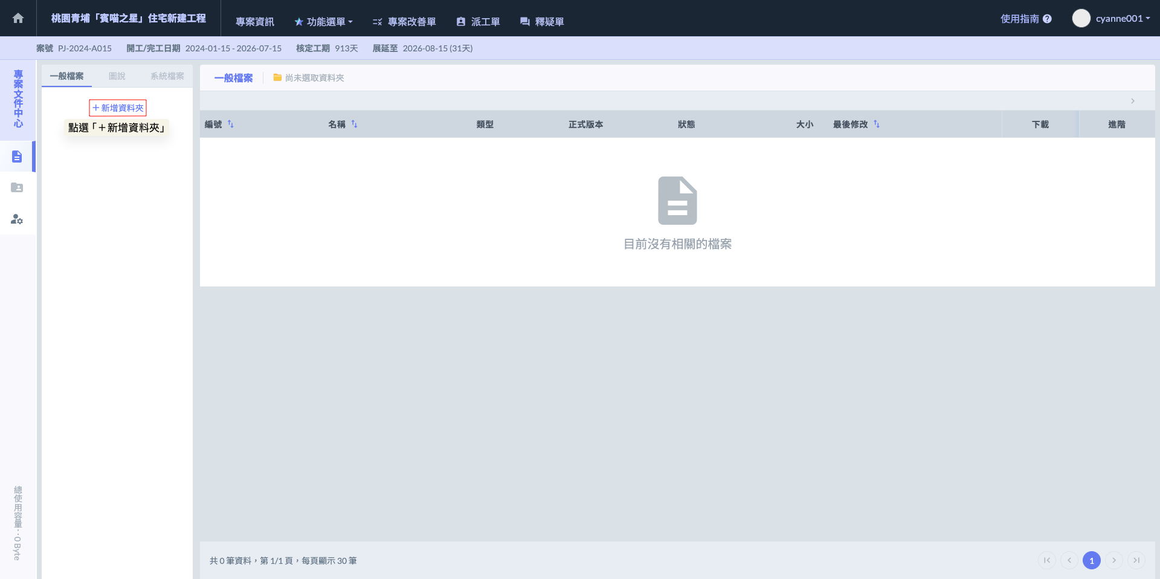Open the 派工單 menu item
The image size is (1160, 579).
(x=478, y=22)
